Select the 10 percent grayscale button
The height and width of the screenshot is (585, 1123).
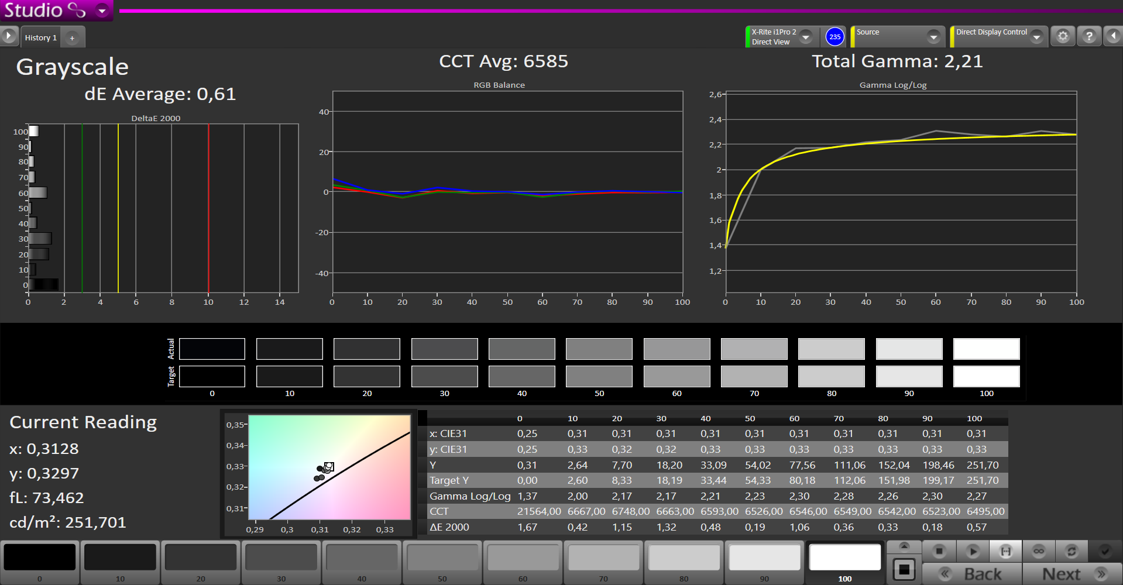point(120,562)
